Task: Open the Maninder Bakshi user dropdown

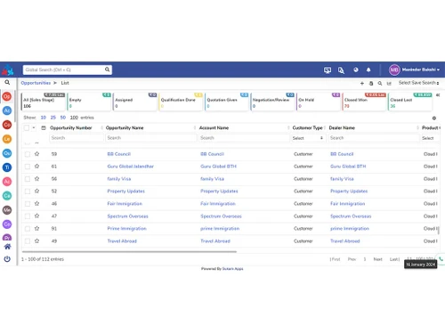Action: point(415,69)
